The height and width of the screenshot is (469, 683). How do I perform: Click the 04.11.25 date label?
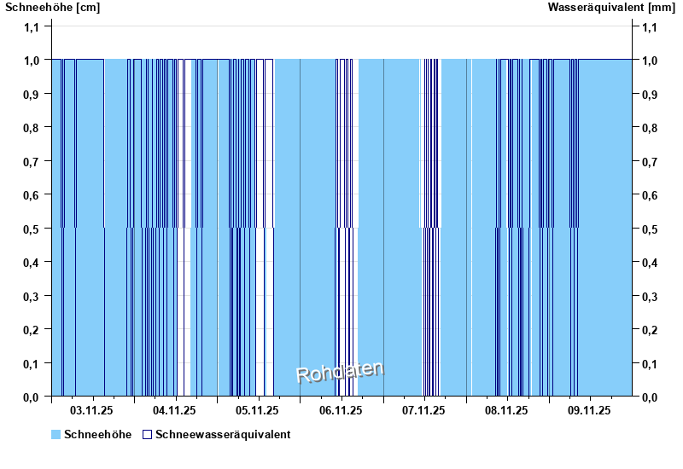[x=174, y=410]
